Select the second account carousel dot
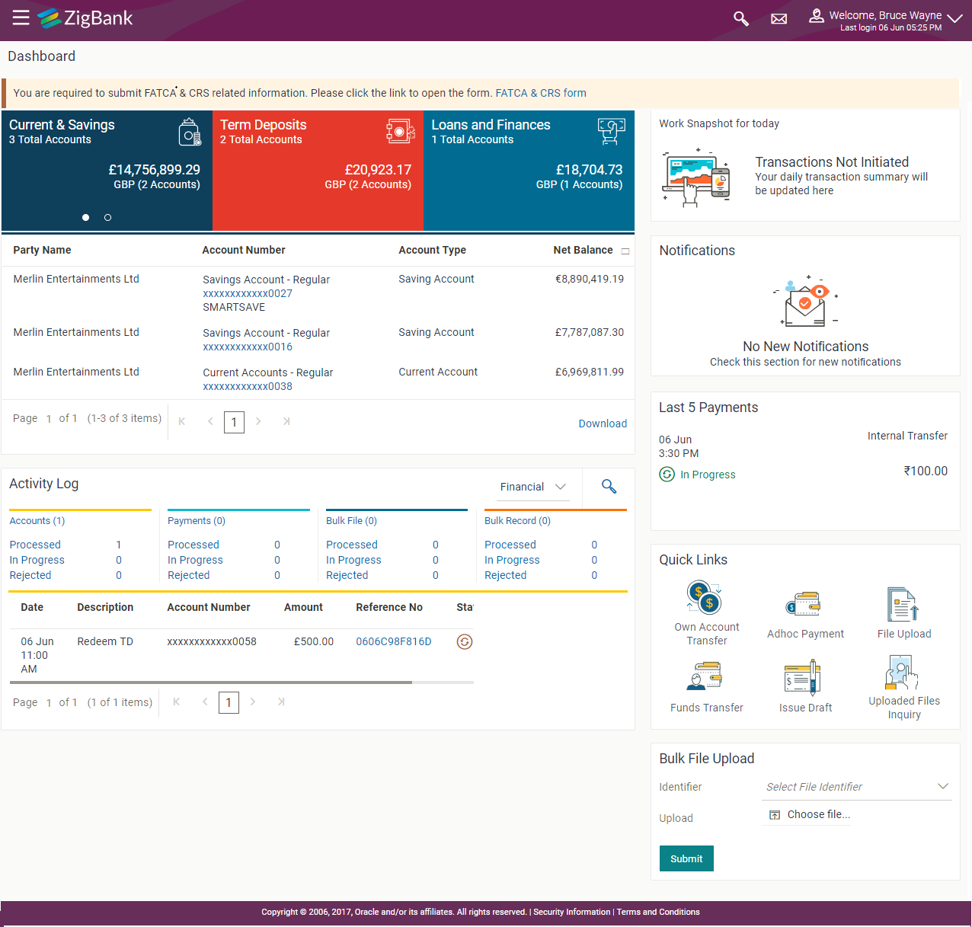Screen dimensions: 972x927 (x=107, y=217)
